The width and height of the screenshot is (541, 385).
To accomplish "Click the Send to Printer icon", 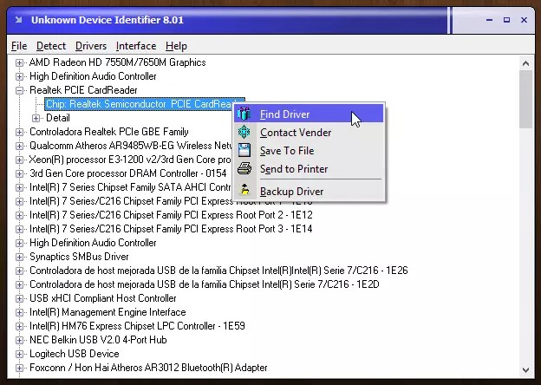I will (244, 169).
